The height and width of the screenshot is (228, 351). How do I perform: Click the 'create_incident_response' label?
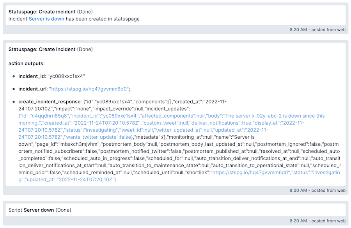pyautogui.click(x=50, y=102)
